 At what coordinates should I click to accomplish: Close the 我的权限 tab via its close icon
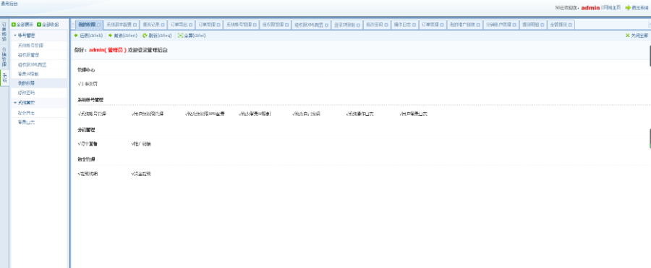(98, 25)
